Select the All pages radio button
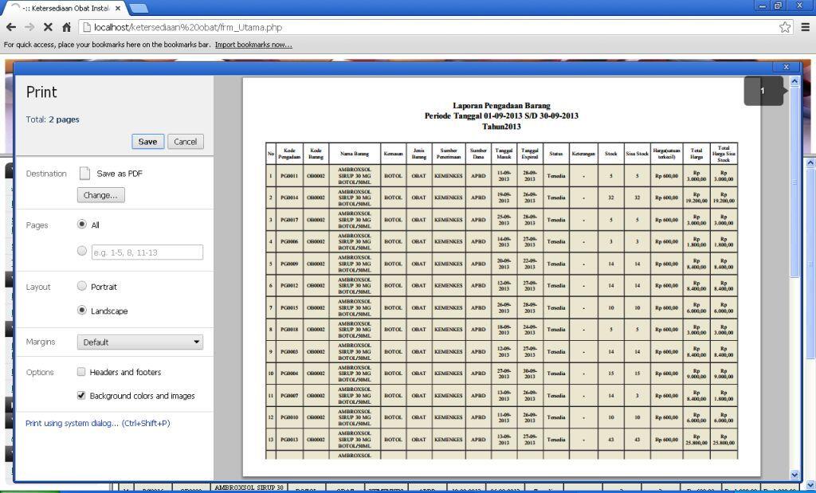 coord(82,225)
